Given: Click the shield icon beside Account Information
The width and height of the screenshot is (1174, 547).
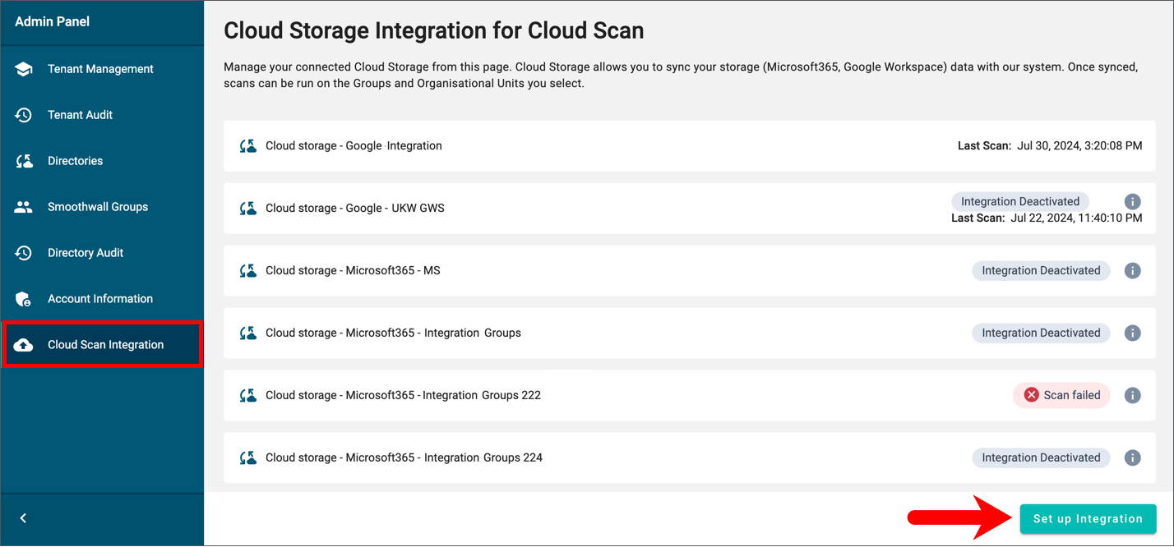Looking at the screenshot, I should (24, 299).
